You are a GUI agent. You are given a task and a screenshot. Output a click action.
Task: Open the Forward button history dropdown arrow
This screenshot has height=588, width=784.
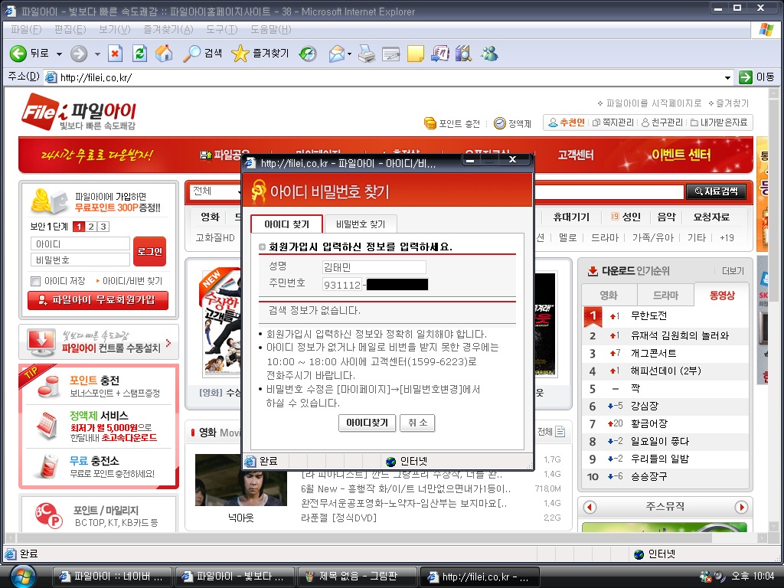[x=97, y=54]
